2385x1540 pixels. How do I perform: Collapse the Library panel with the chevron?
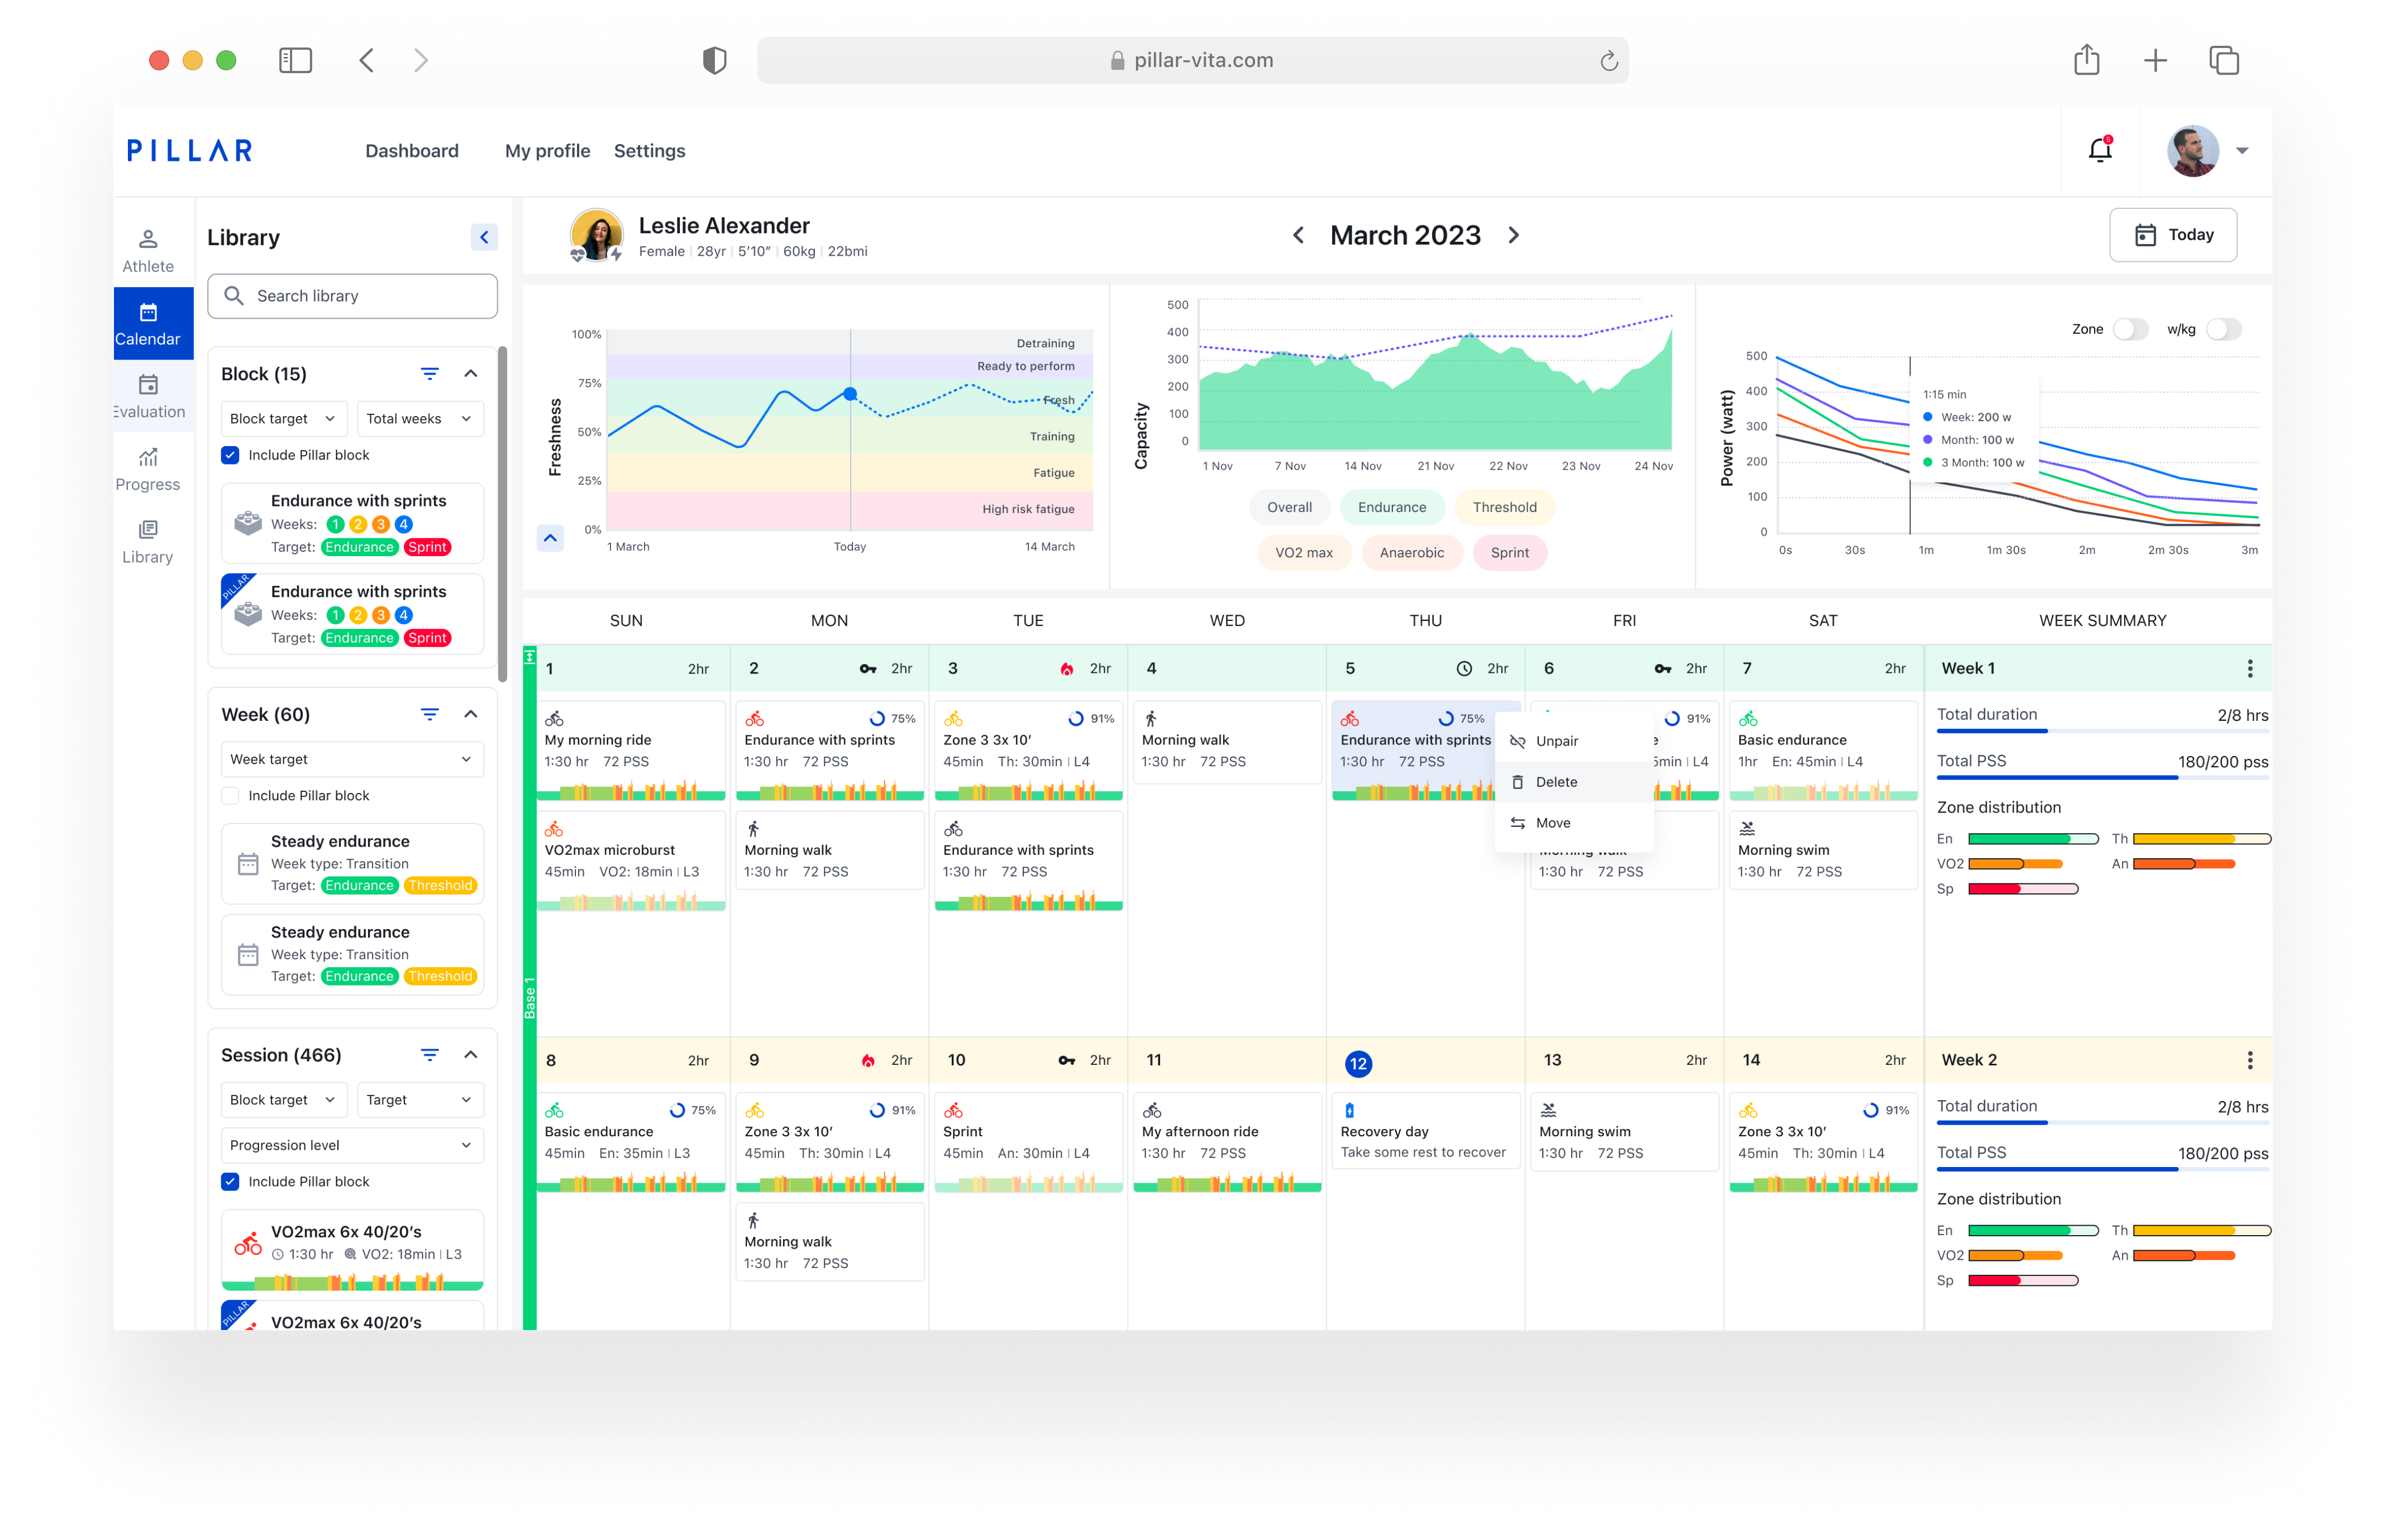[x=484, y=237]
